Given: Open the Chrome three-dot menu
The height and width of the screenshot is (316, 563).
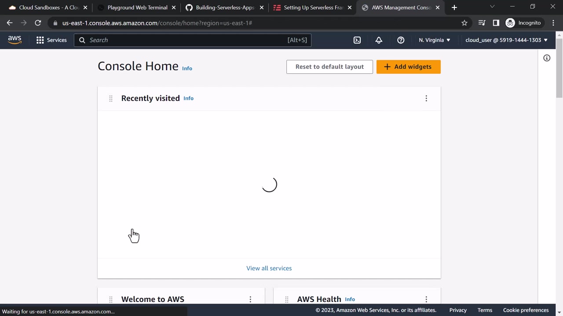Looking at the screenshot, I should click(553, 23).
